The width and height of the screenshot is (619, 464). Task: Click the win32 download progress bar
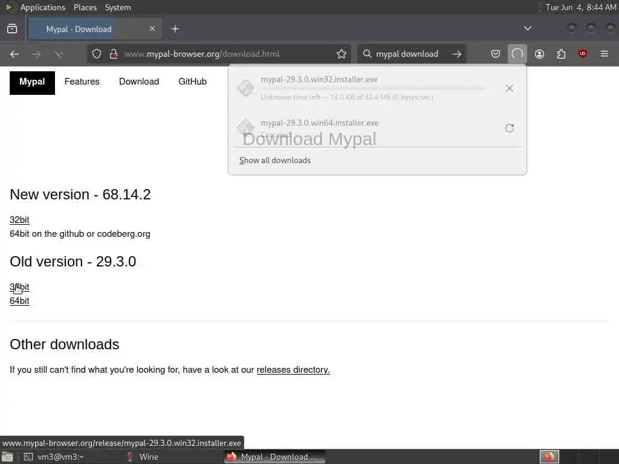[373, 88]
